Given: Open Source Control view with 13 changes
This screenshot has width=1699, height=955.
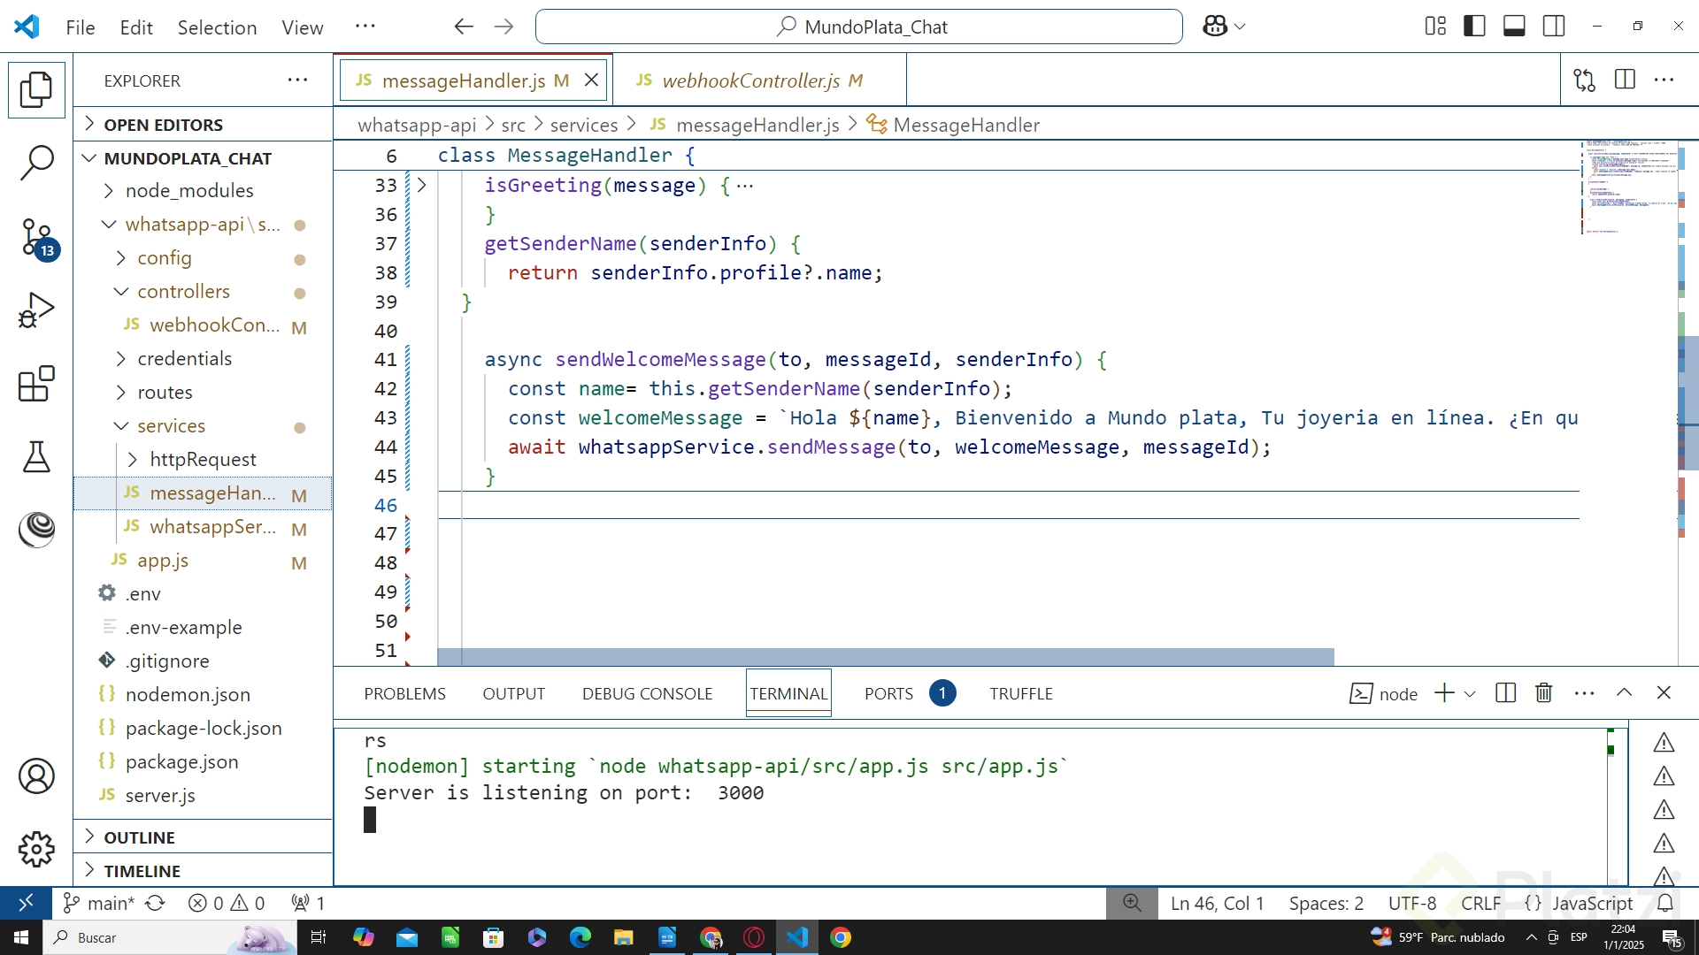Looking at the screenshot, I should tap(36, 238).
